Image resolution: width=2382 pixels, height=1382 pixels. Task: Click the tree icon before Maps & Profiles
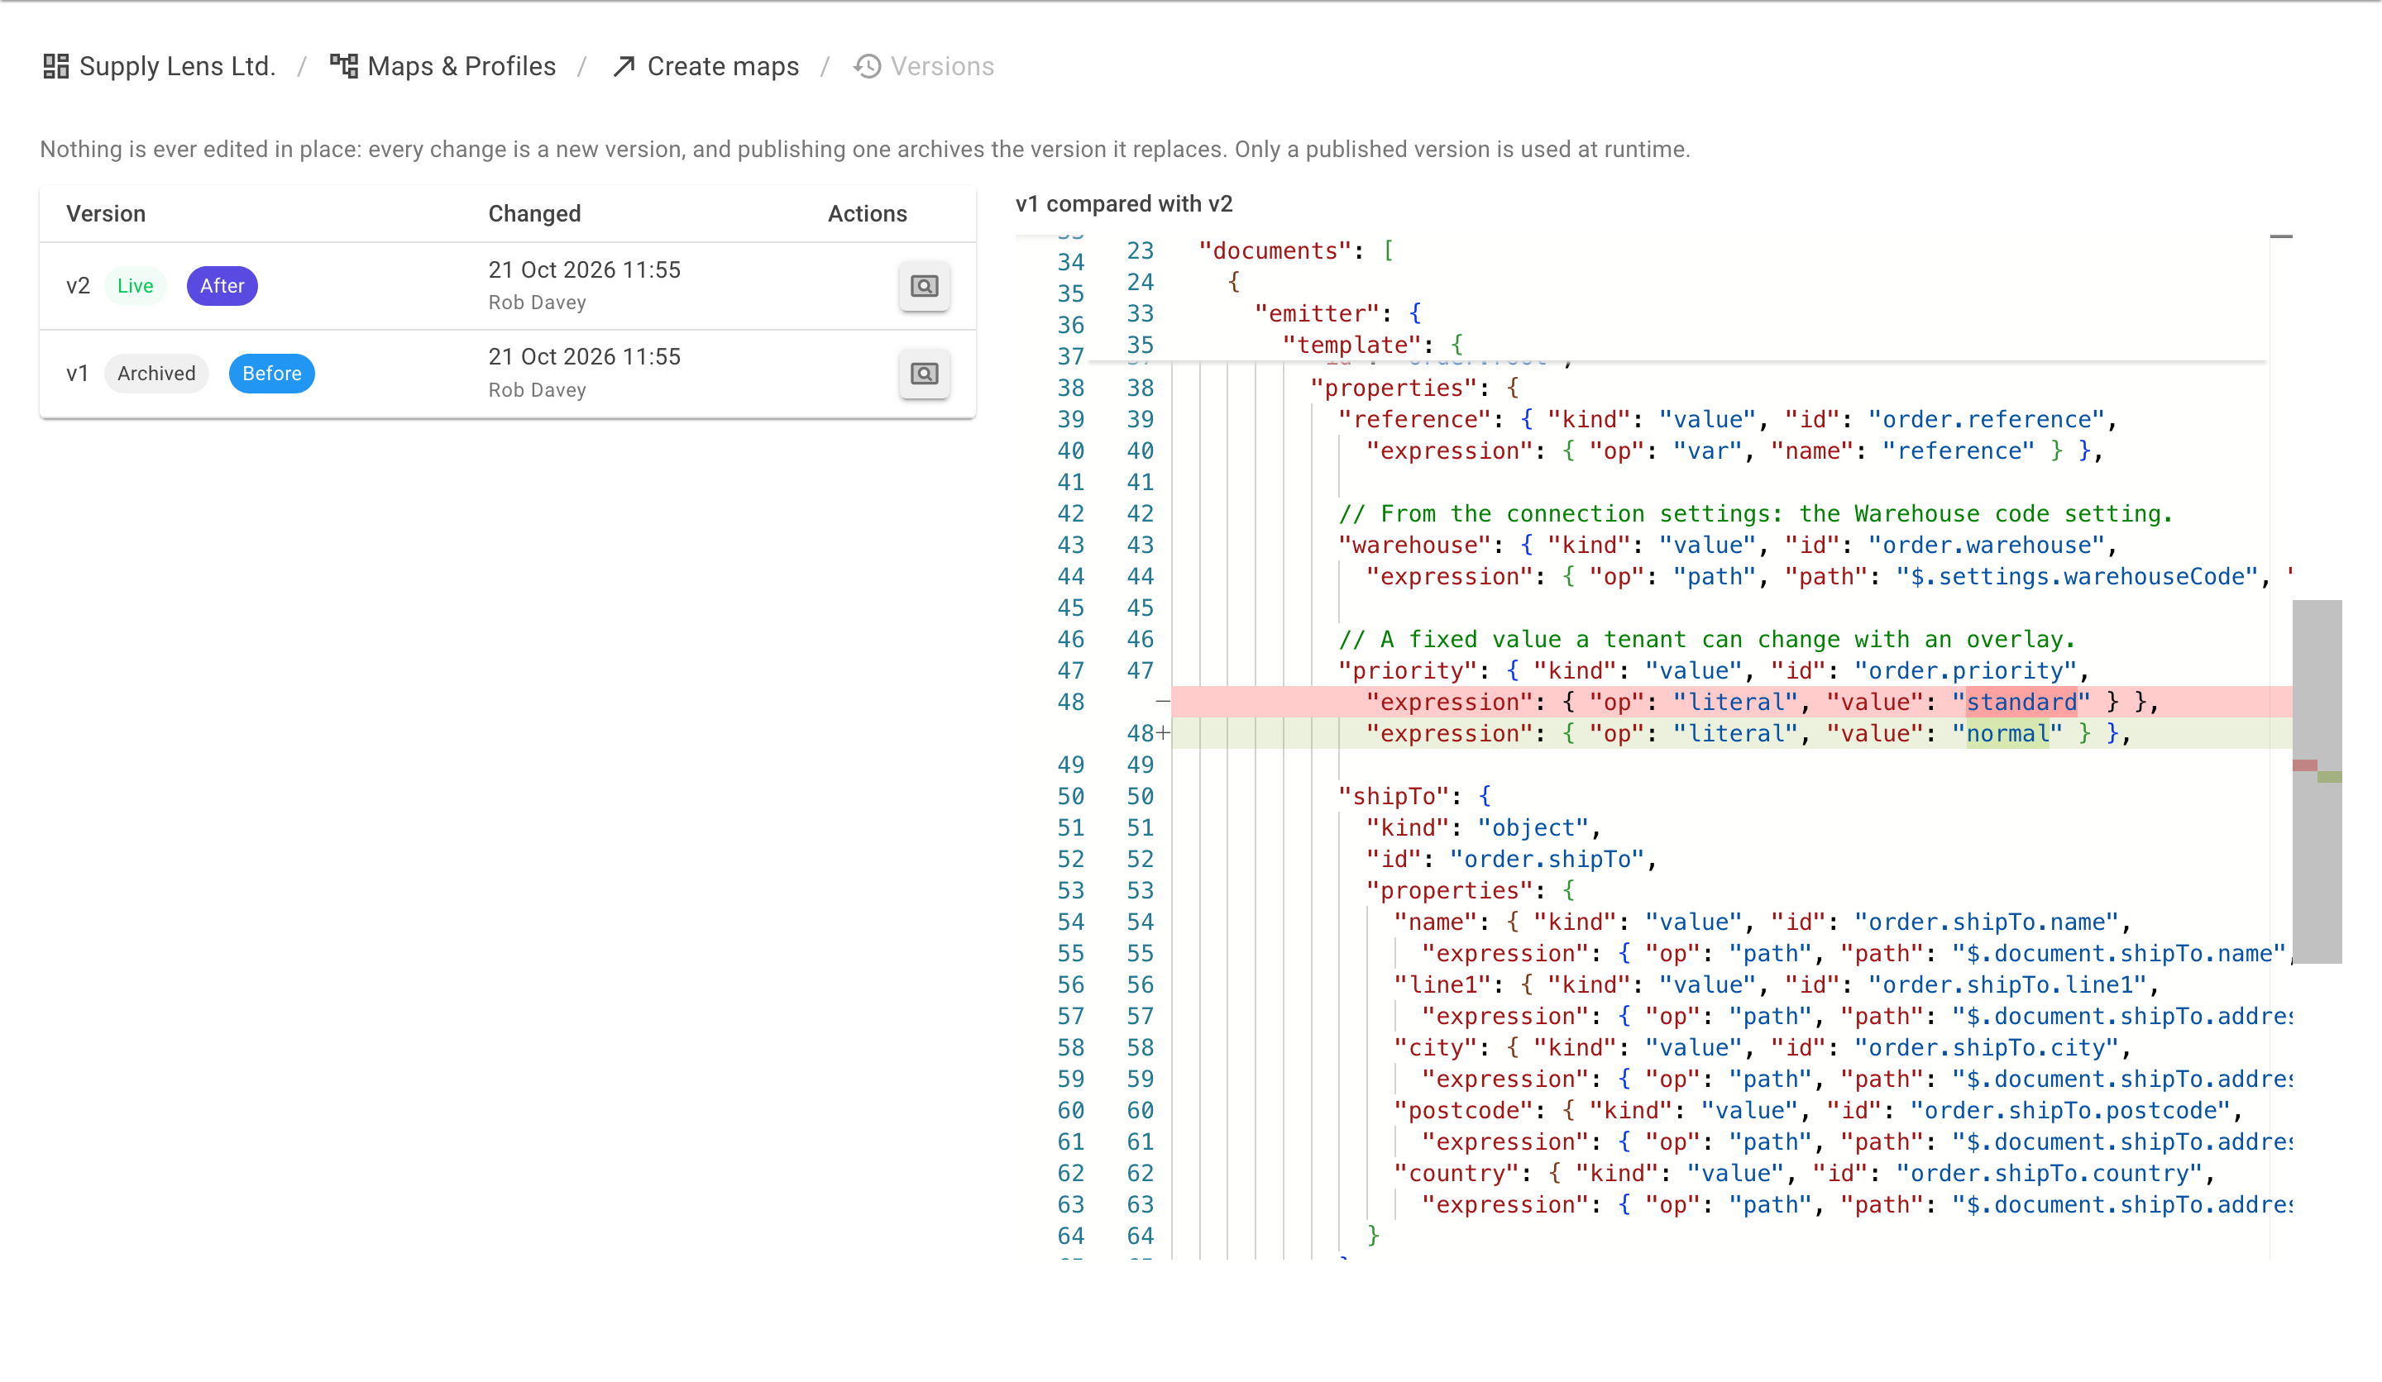tap(343, 66)
